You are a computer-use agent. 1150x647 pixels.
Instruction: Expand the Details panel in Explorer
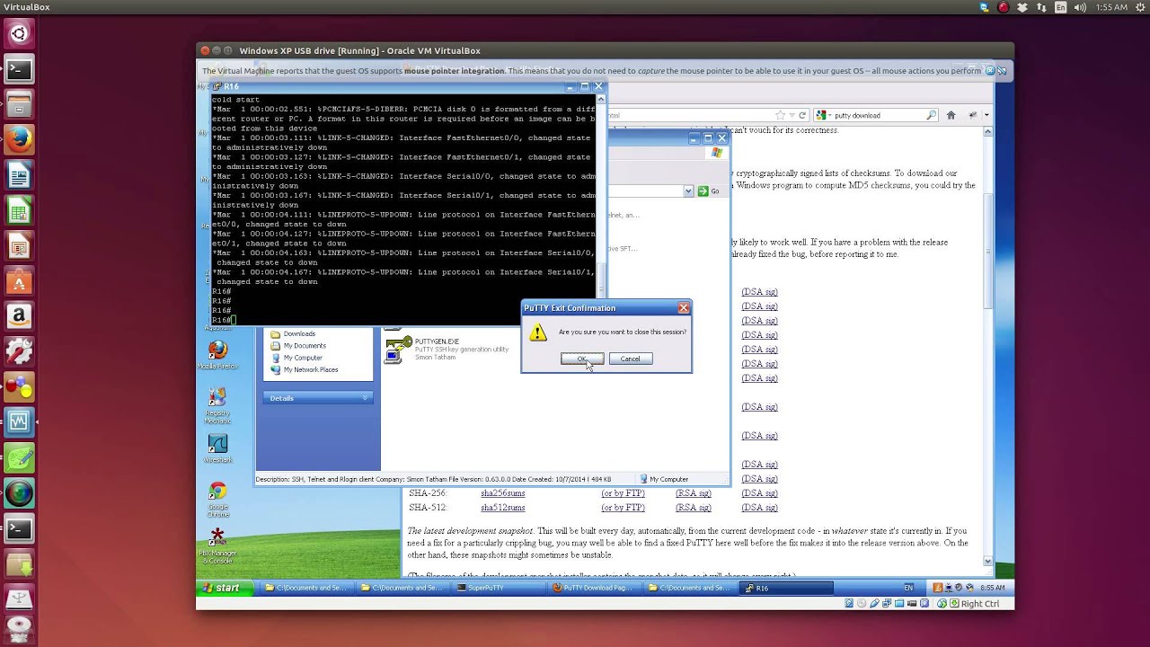[365, 398]
